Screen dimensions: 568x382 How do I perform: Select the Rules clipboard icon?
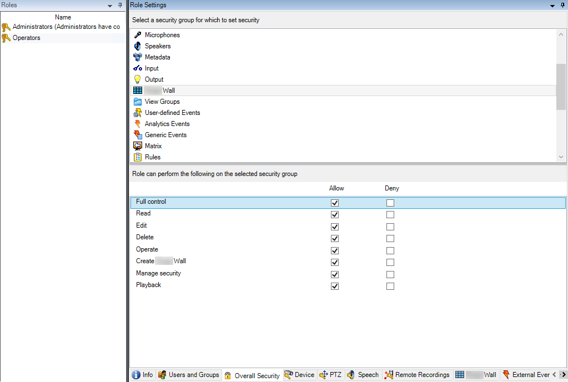point(138,157)
